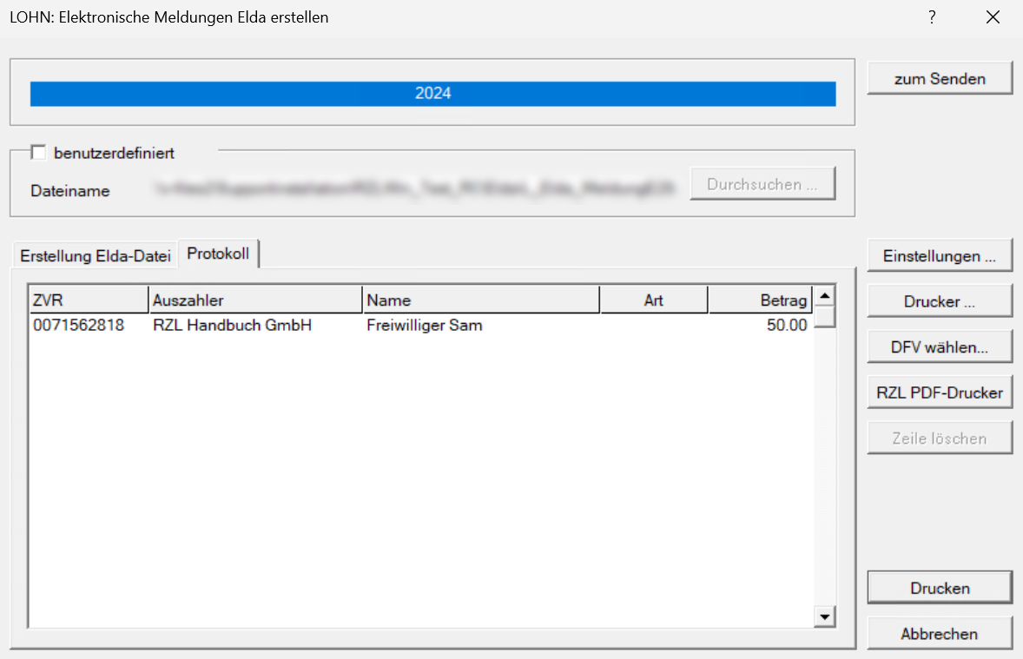This screenshot has height=659, width=1023.
Task: Click DFV wählen button
Action: [x=940, y=347]
